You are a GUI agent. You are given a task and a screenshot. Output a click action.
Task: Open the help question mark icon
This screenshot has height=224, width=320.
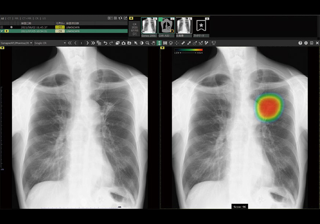[300, 43]
